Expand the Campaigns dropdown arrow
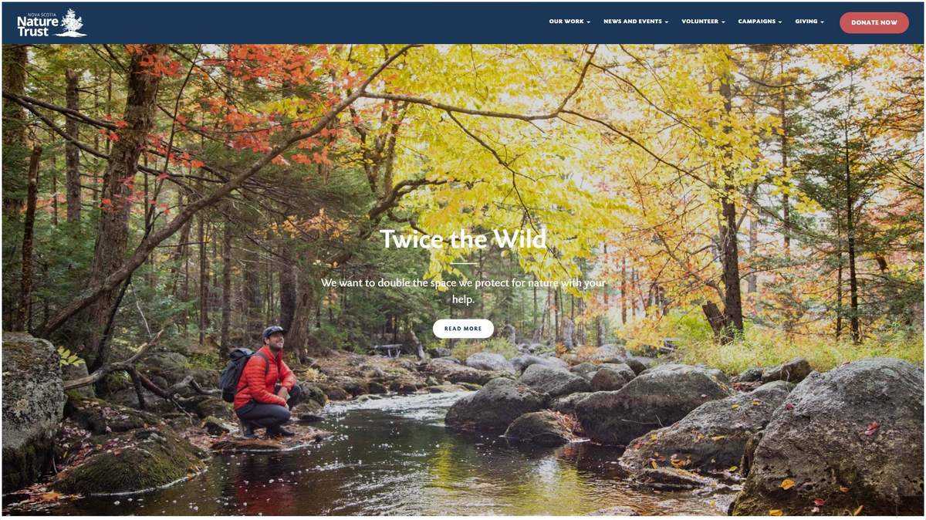The height and width of the screenshot is (520, 926). click(779, 22)
